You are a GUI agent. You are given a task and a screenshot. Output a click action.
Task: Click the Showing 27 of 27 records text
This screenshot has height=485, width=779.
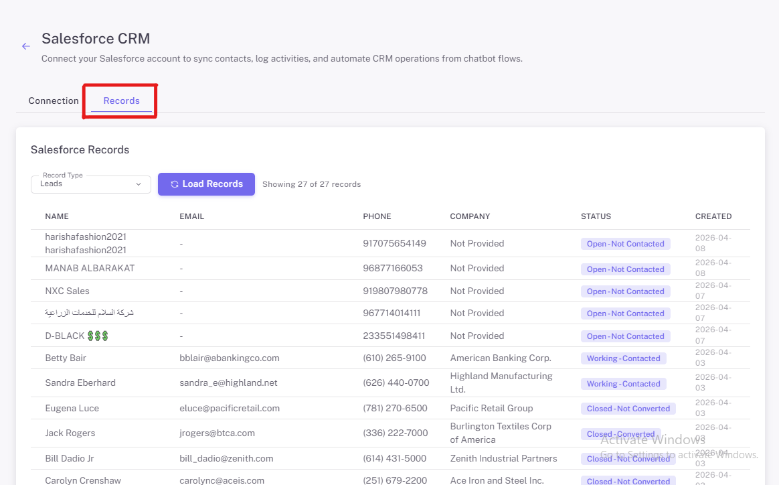(x=311, y=184)
